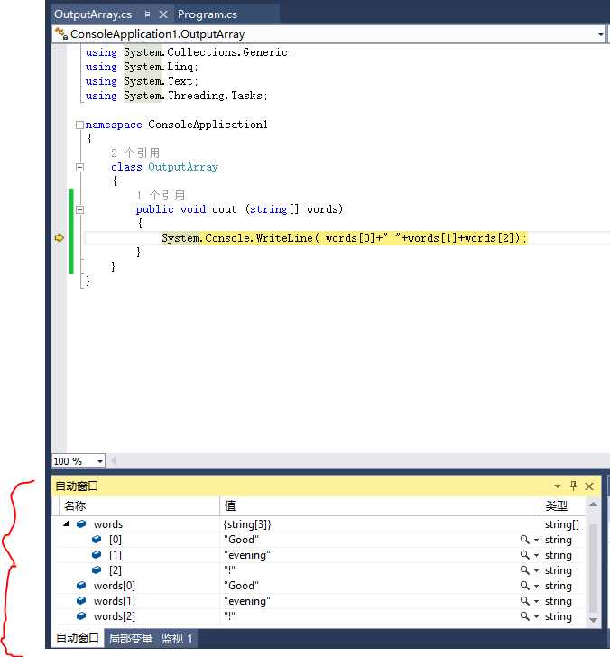Collapse the words array tree node
The height and width of the screenshot is (657, 610).
coord(66,523)
